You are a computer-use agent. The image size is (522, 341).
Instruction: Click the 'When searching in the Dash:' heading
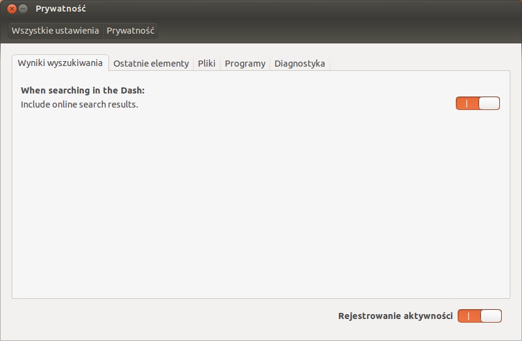pyautogui.click(x=83, y=90)
